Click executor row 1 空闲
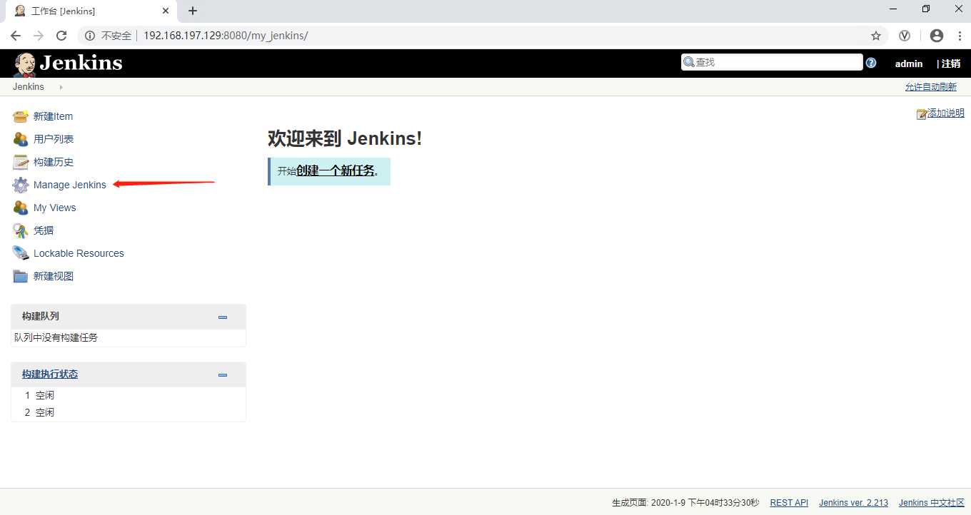971x515 pixels. 129,395
